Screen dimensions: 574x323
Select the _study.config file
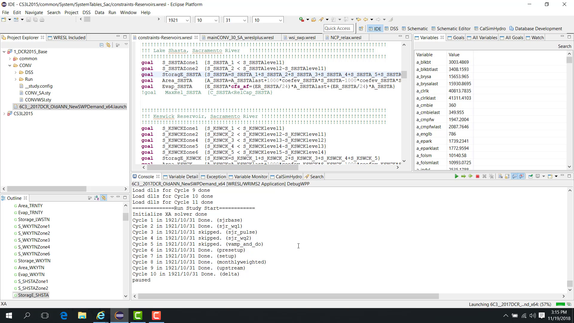39,86
